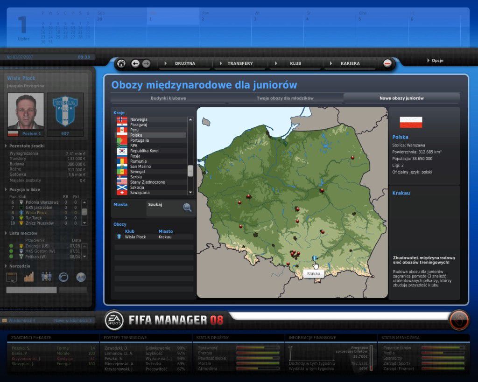Select Stany Zjednoczone in the countries list
The width and height of the screenshot is (478, 382).
151,182
